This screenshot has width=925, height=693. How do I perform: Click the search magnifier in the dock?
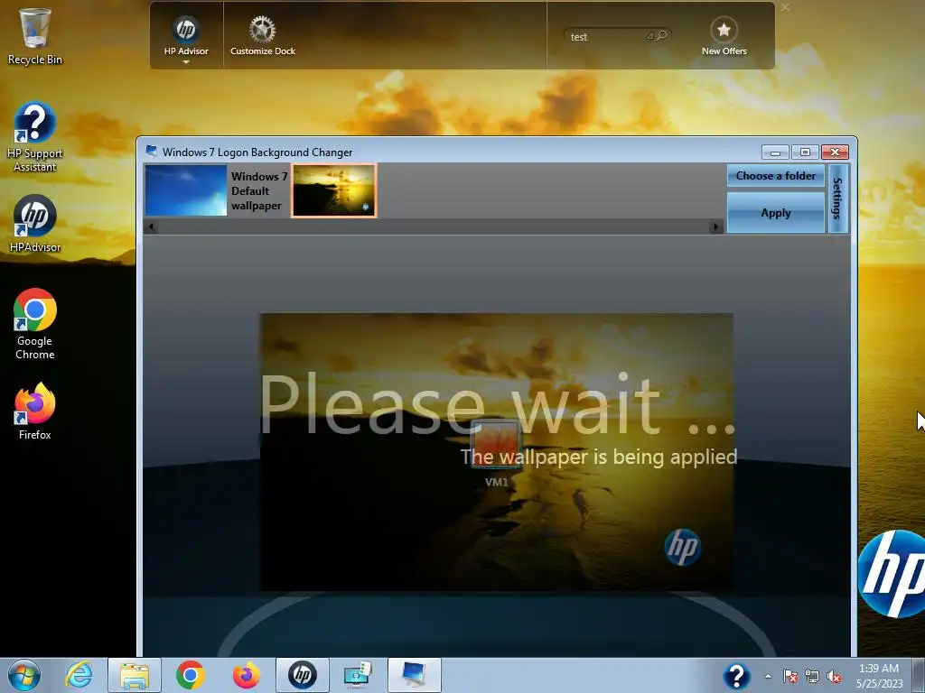click(662, 36)
